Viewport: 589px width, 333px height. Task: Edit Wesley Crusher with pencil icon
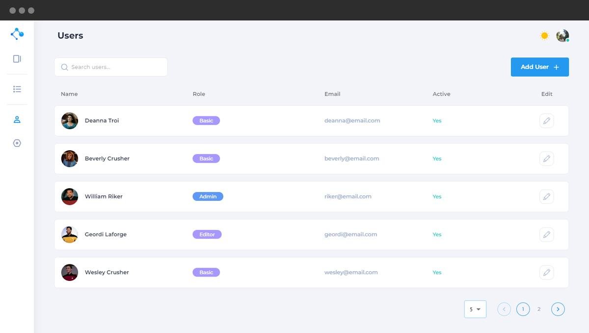click(546, 272)
